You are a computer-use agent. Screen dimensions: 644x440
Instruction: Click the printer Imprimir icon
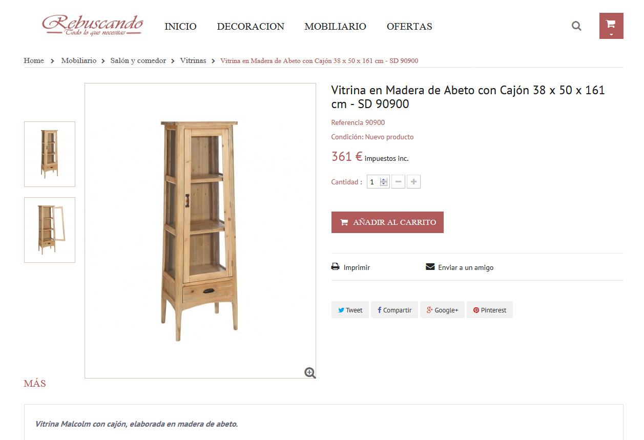[x=336, y=267]
